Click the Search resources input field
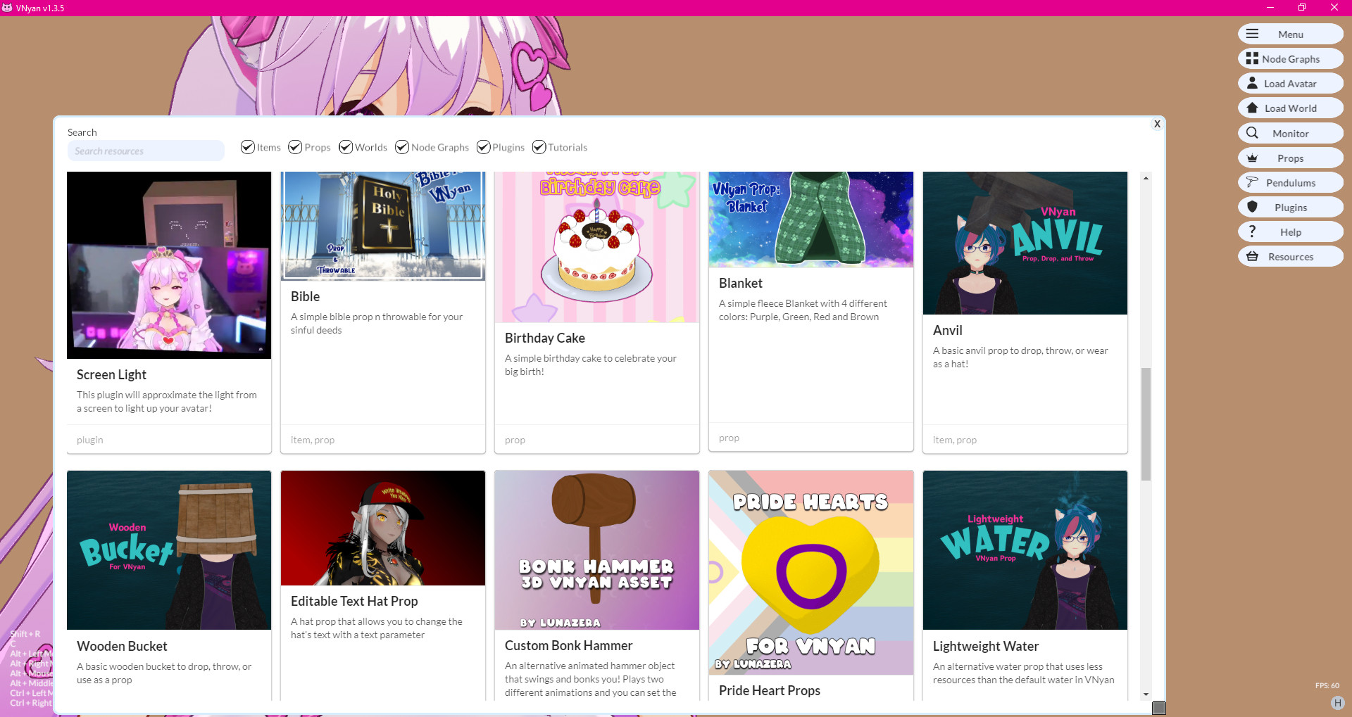This screenshot has width=1352, height=717. coord(146,151)
